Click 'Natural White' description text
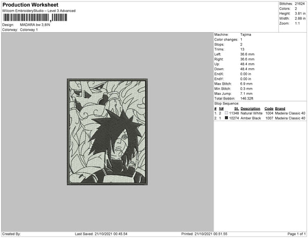 pyautogui.click(x=252, y=113)
